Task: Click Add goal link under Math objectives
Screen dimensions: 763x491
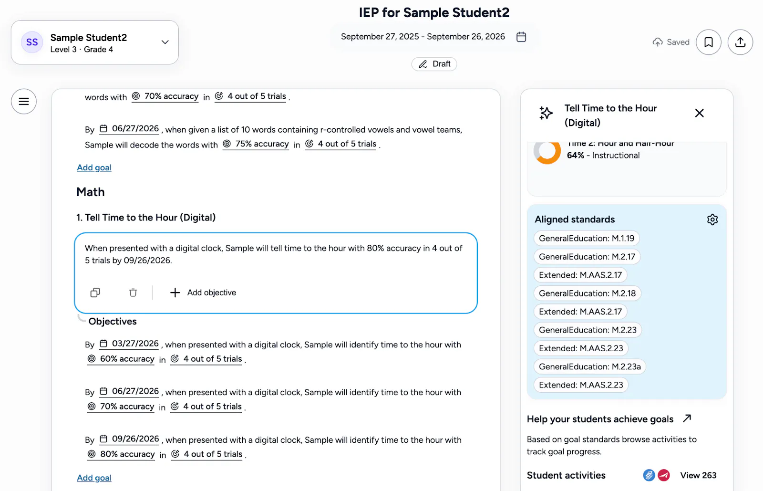Action: (94, 478)
